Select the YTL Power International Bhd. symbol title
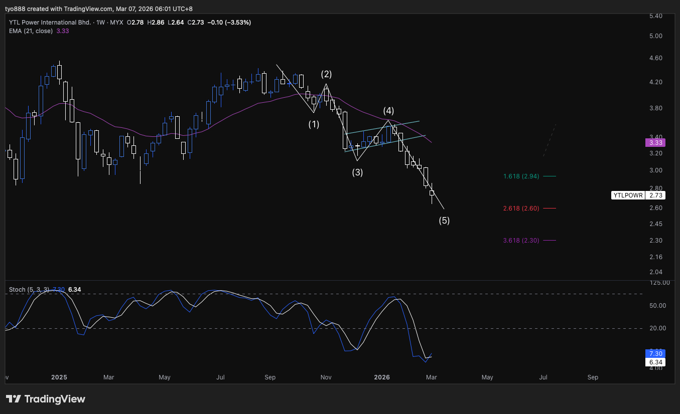The height and width of the screenshot is (414, 680). pos(50,23)
